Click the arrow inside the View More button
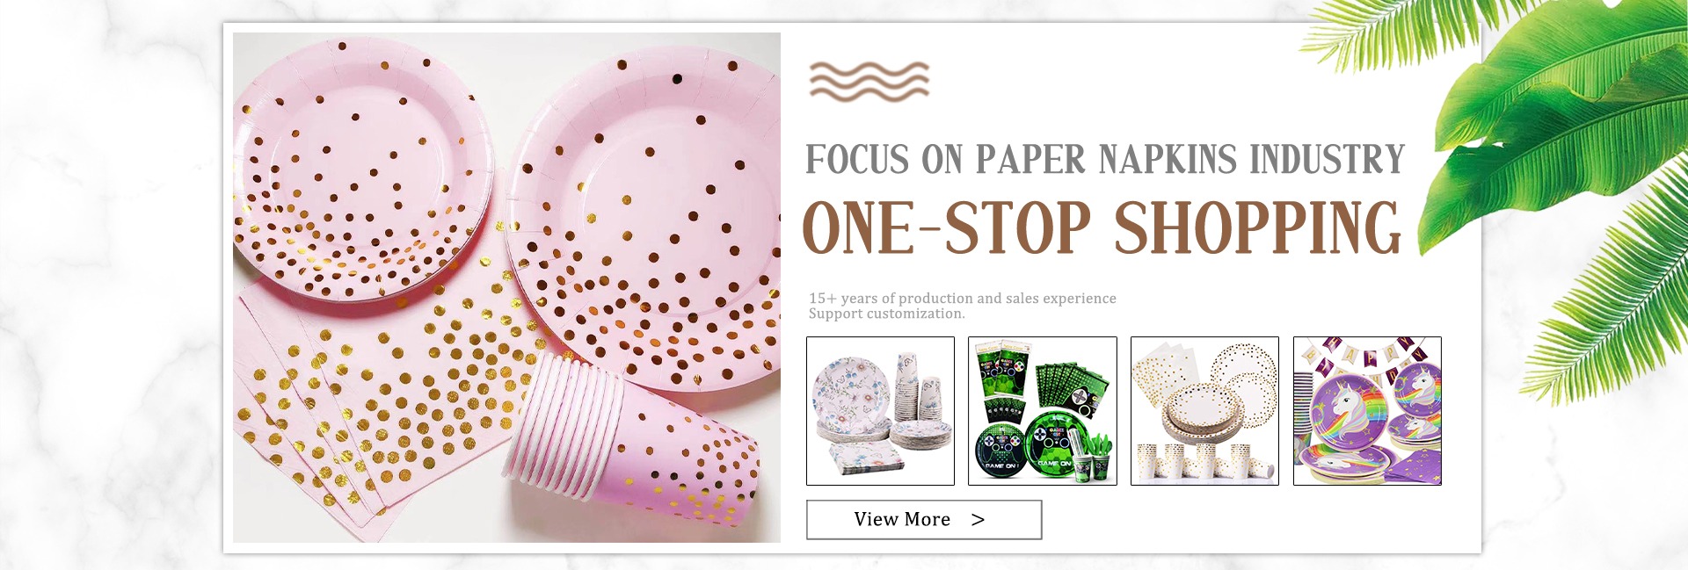1688x570 pixels. pos(978,520)
